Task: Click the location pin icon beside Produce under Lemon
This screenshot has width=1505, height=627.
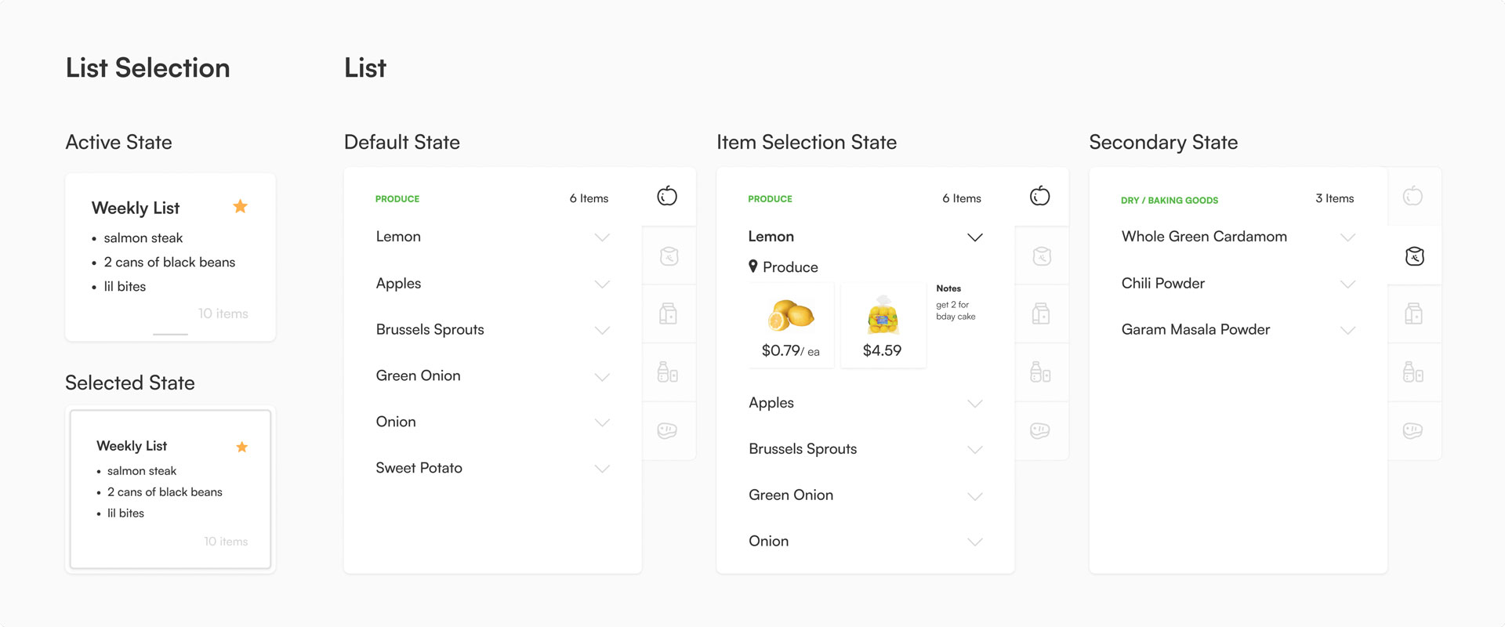Action: coord(752,266)
